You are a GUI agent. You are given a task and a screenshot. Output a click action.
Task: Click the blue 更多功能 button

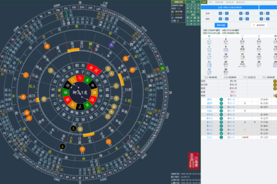point(221,25)
